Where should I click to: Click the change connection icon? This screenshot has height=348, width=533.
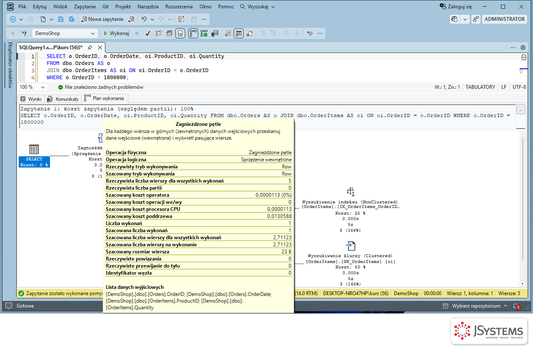coord(24,33)
